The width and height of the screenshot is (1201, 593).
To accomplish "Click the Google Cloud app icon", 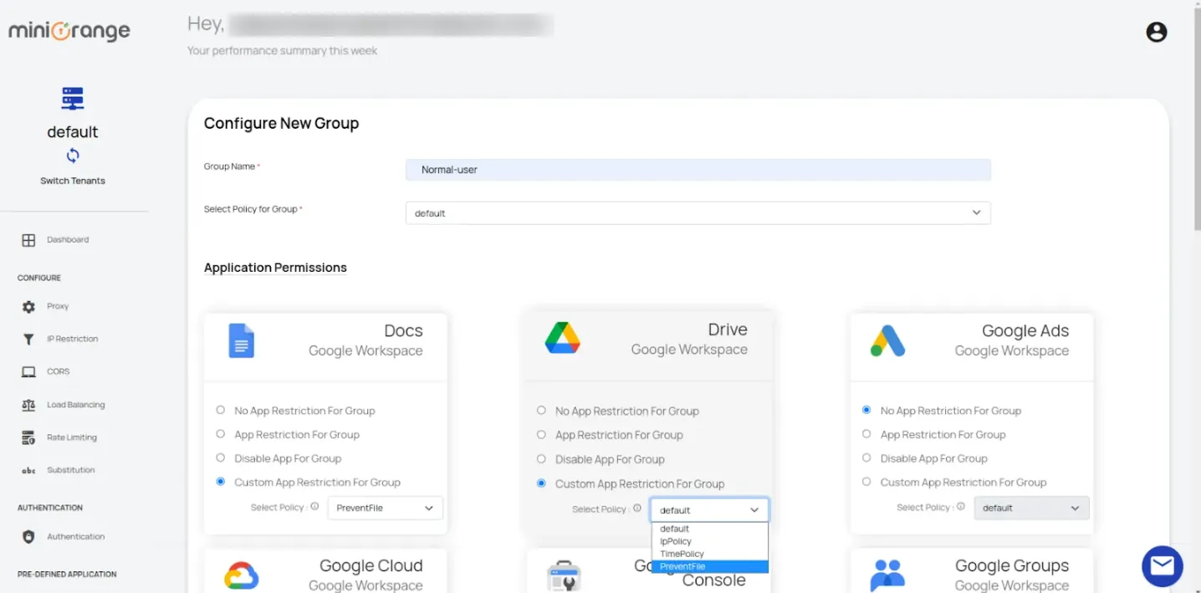I will point(241,575).
